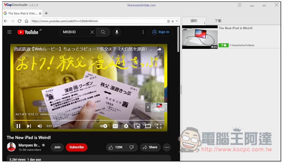283x163 pixels.
Task: Click the page icon in address bar
Action: coord(168,21)
